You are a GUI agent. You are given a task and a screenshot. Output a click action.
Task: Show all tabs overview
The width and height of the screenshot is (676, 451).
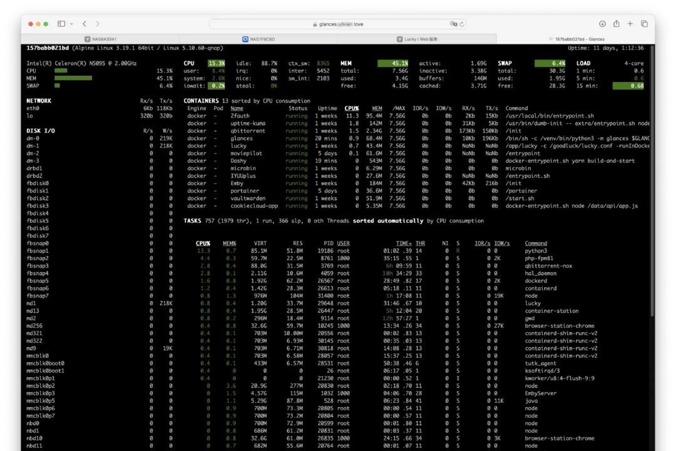point(644,23)
